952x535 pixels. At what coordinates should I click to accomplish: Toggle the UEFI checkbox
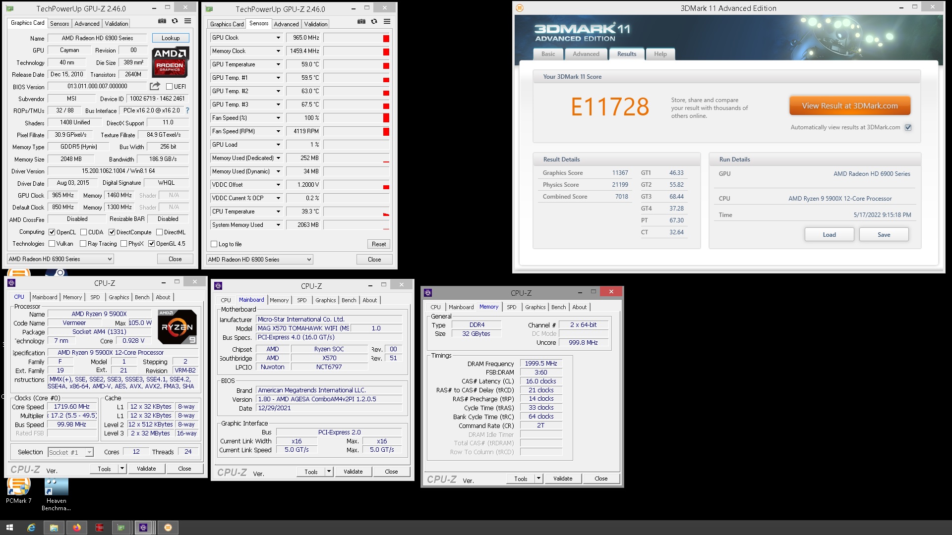click(x=169, y=87)
